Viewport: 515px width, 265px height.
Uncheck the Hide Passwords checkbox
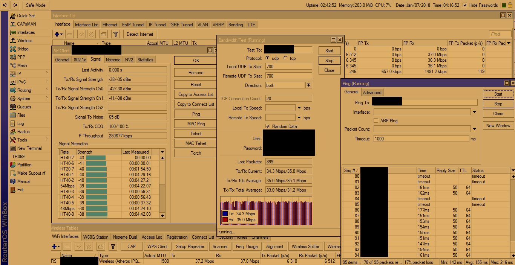(x=465, y=5)
